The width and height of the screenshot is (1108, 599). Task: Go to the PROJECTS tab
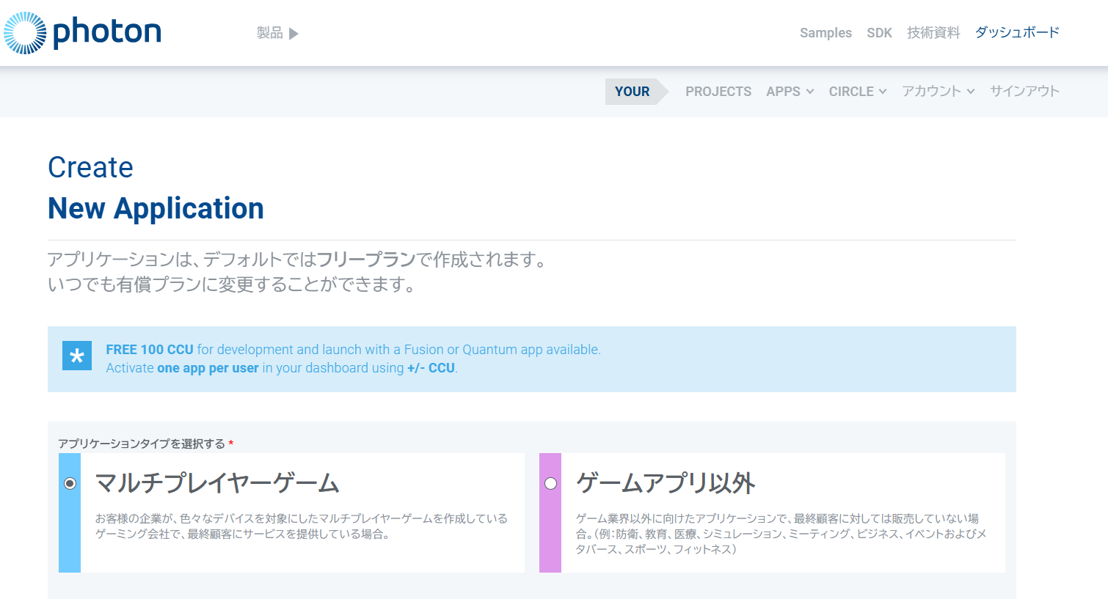(718, 92)
